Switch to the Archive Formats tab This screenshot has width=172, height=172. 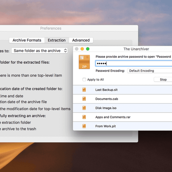click(x=27, y=40)
